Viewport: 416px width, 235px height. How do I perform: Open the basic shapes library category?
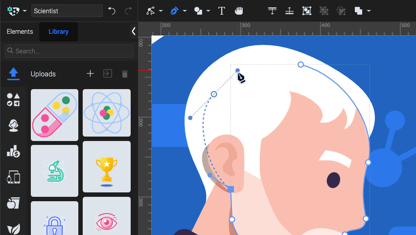[13, 100]
